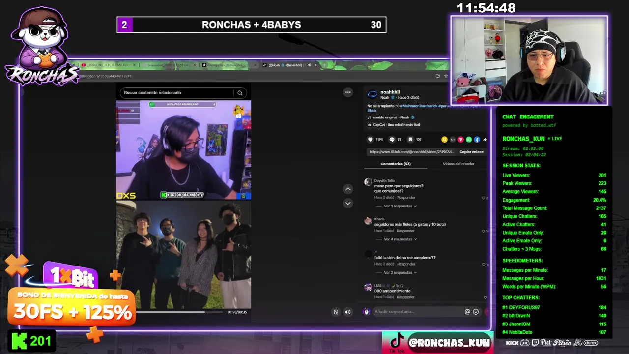Click the noahhhll profile avatar
Screen dimensions: 629x354
click(x=372, y=94)
